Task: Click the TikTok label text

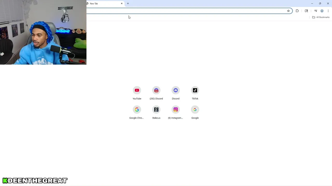Action: 195,99
